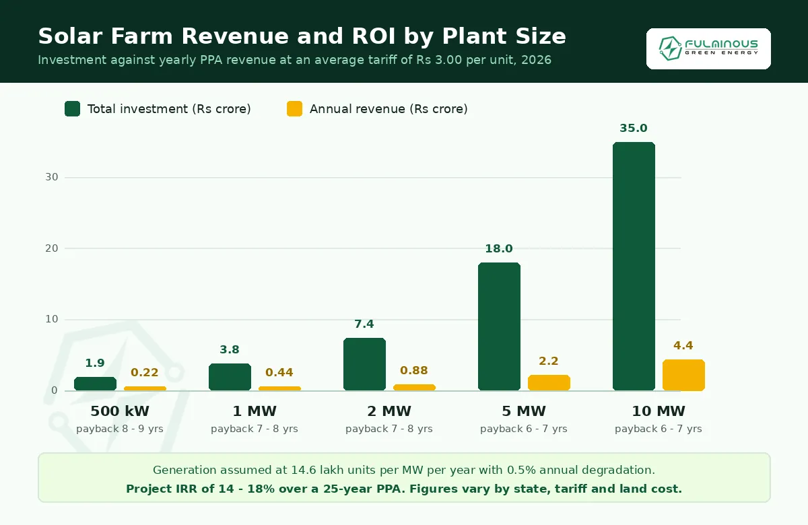Click the 10 MW green investment bar
Screen dimensions: 808x525
(x=634, y=267)
